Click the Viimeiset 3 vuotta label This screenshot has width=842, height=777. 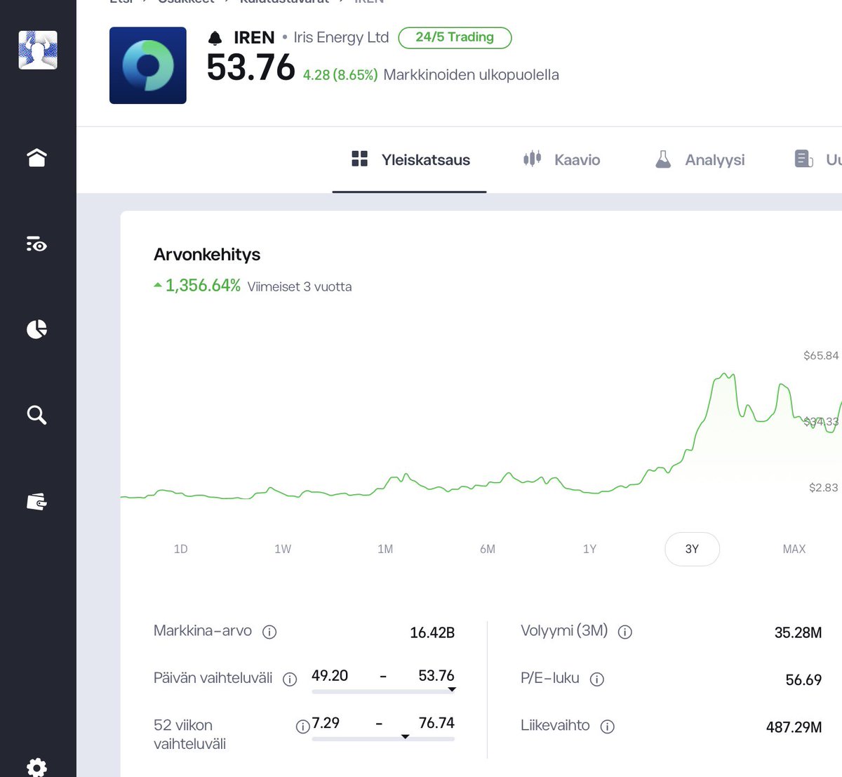coord(300,286)
